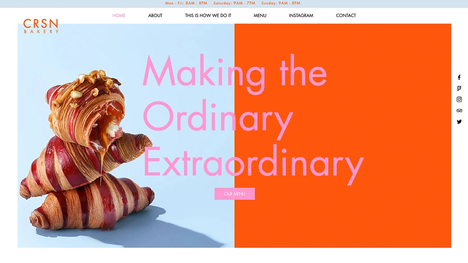Open the Foursquare social icon
The image size is (468, 263).
[x=459, y=89]
